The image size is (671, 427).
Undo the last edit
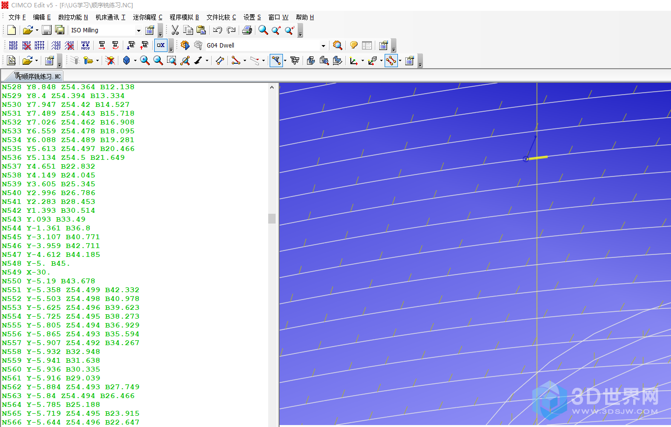(218, 30)
